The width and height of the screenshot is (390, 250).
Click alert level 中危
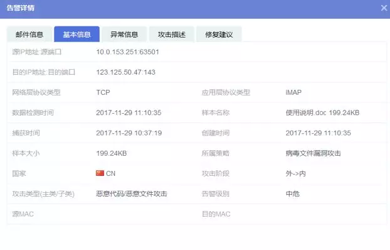click(x=292, y=193)
